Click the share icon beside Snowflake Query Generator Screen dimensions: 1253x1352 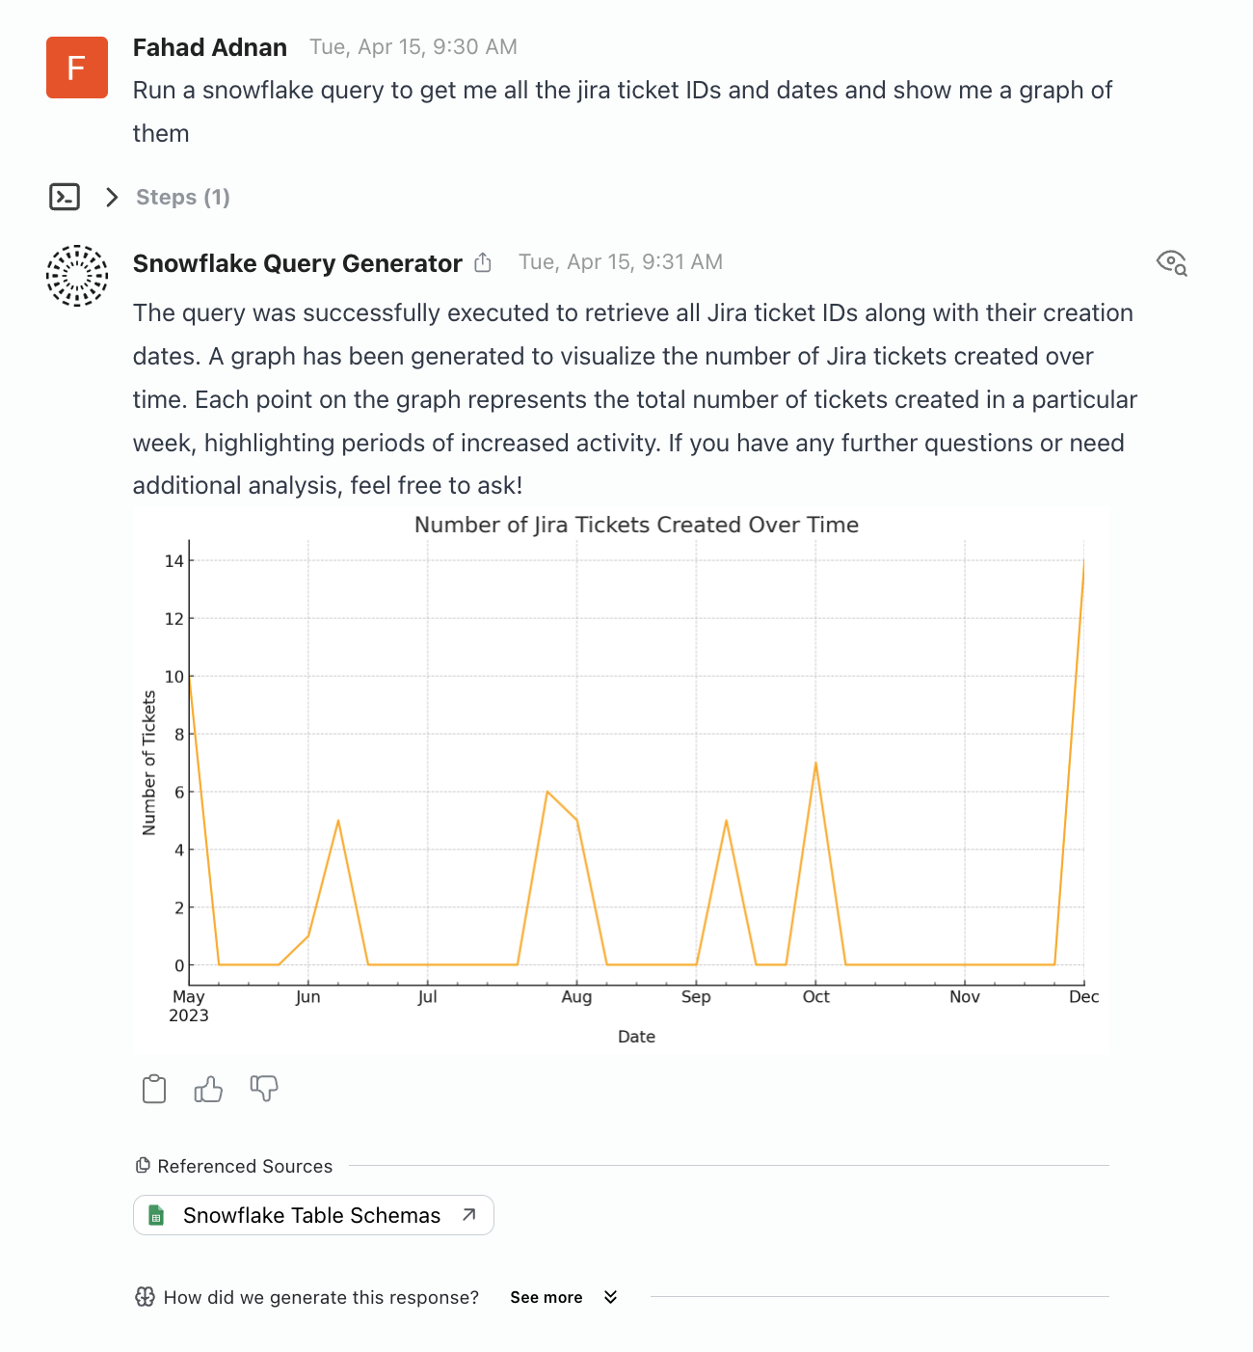point(483,262)
